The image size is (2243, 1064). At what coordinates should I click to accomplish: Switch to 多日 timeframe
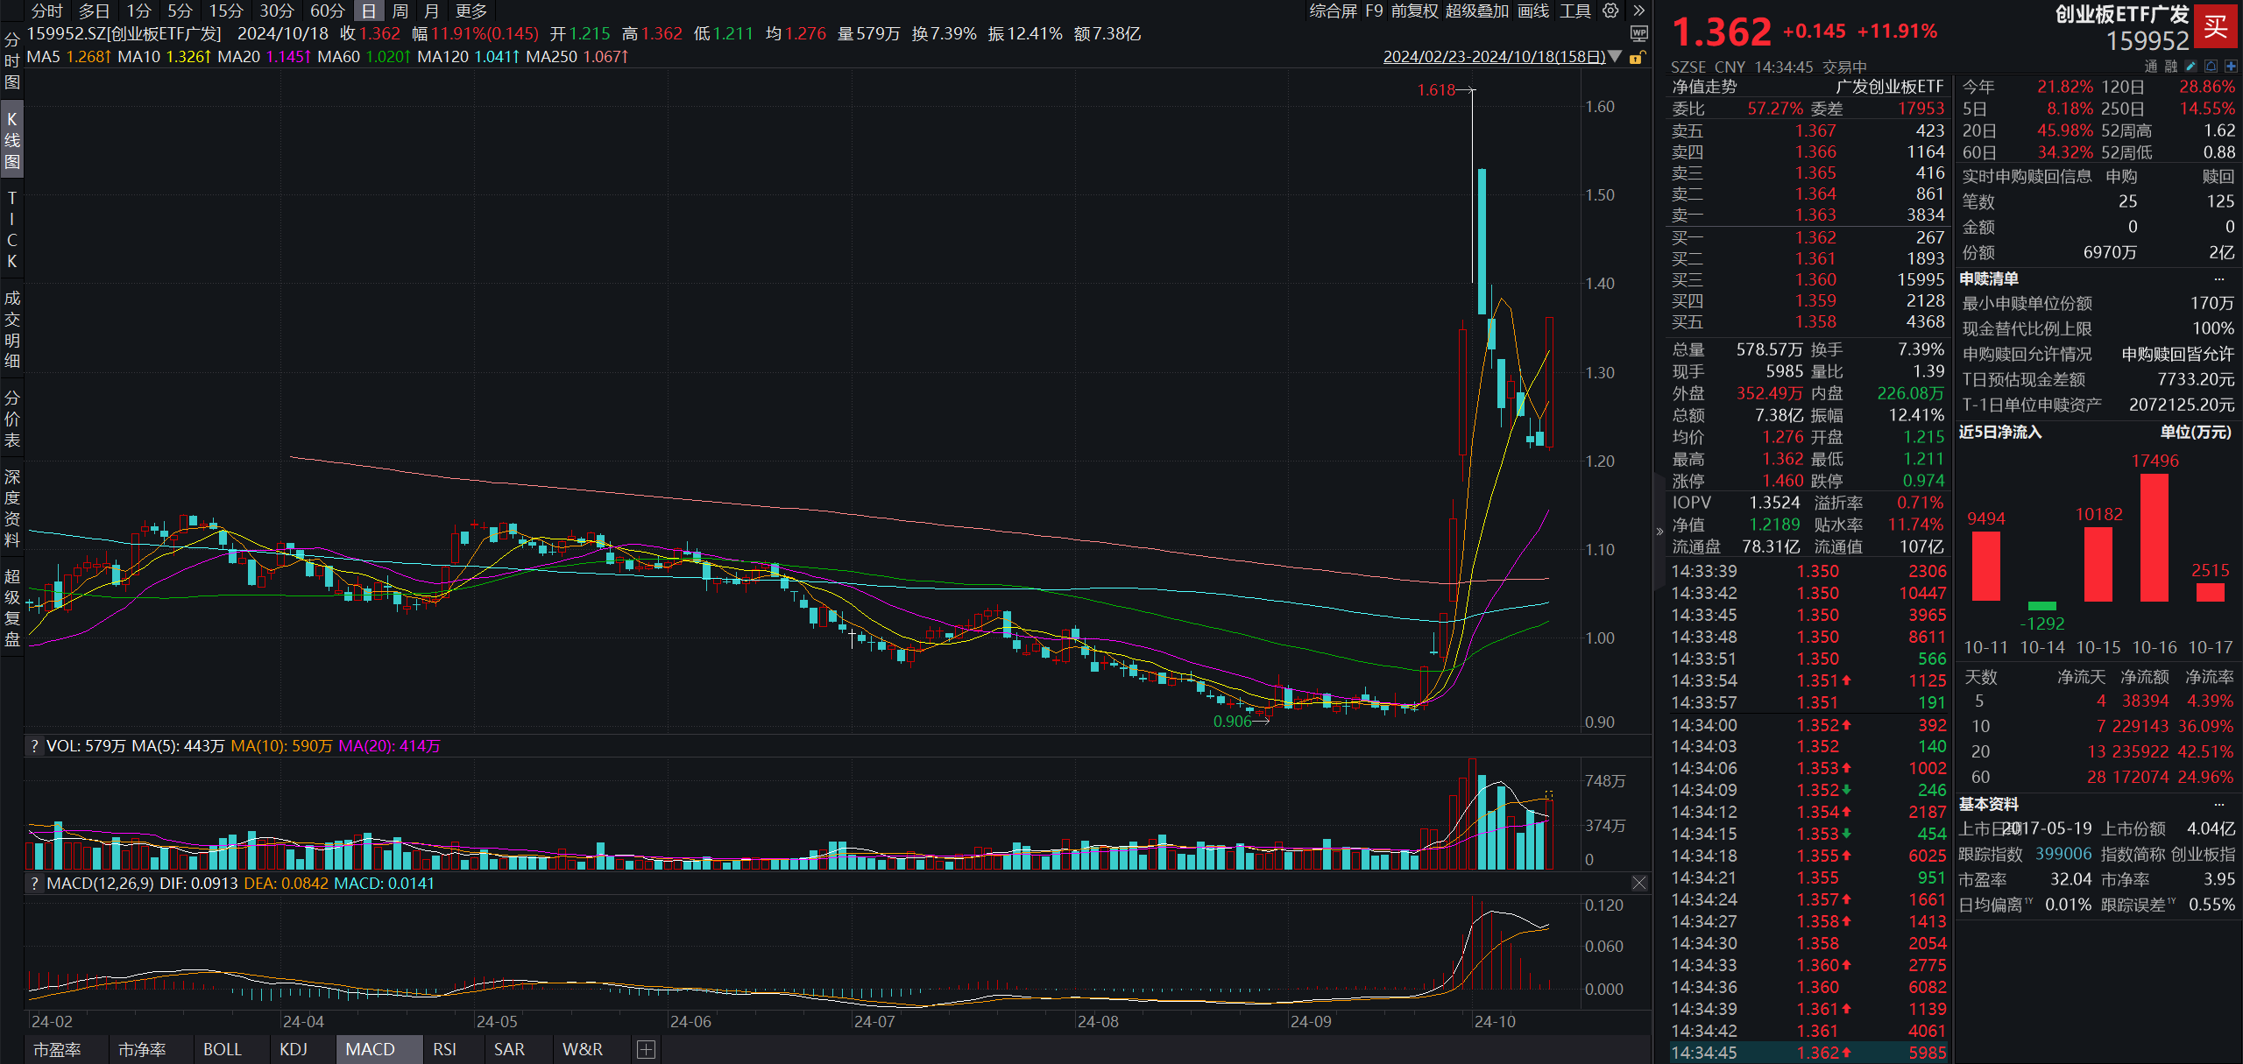(95, 11)
